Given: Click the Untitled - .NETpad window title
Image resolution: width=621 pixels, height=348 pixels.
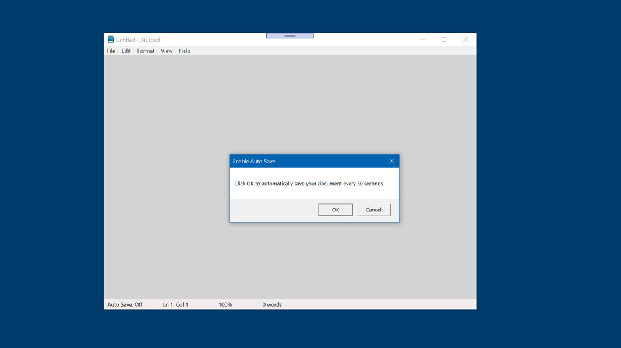Looking at the screenshot, I should (x=138, y=40).
